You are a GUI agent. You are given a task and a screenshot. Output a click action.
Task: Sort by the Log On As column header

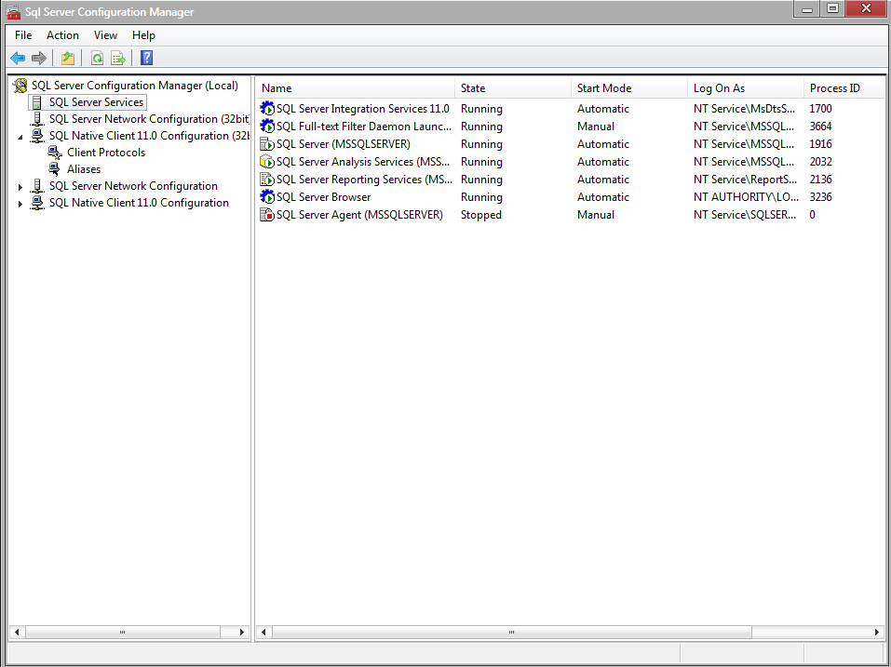(x=745, y=88)
